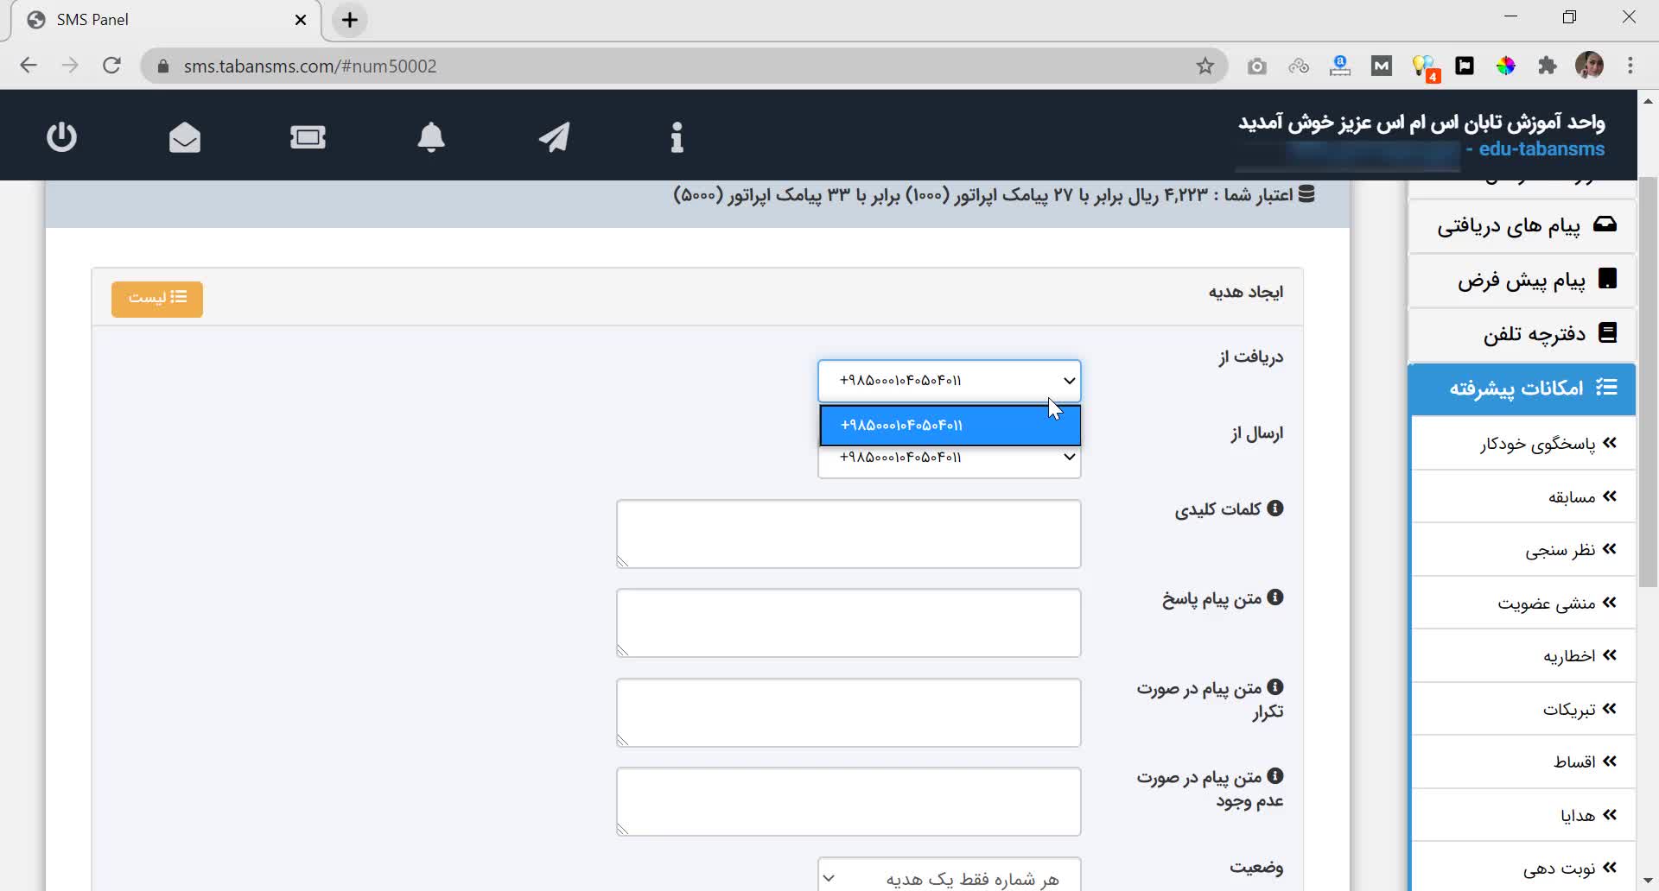This screenshot has height=891, width=1659.
Task: Bookmark page with the star icon
Action: click(x=1205, y=66)
